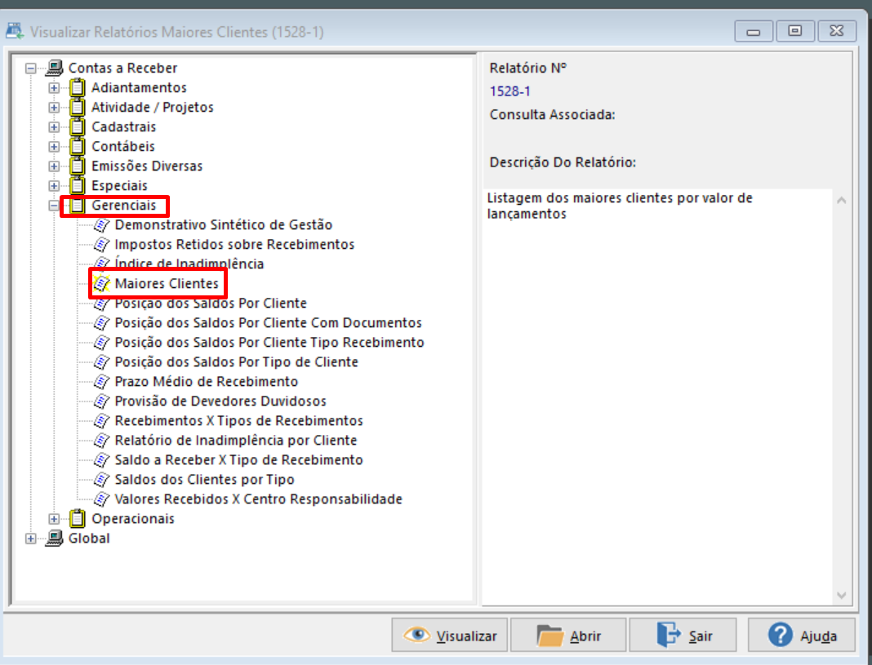This screenshot has width=872, height=665.
Task: Expand the Emissões Diversas folder
Action: click(54, 166)
